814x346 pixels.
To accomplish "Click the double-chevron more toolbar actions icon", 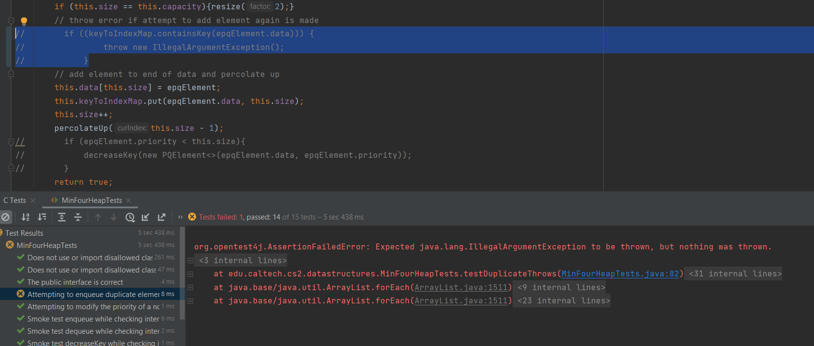I will 180,217.
